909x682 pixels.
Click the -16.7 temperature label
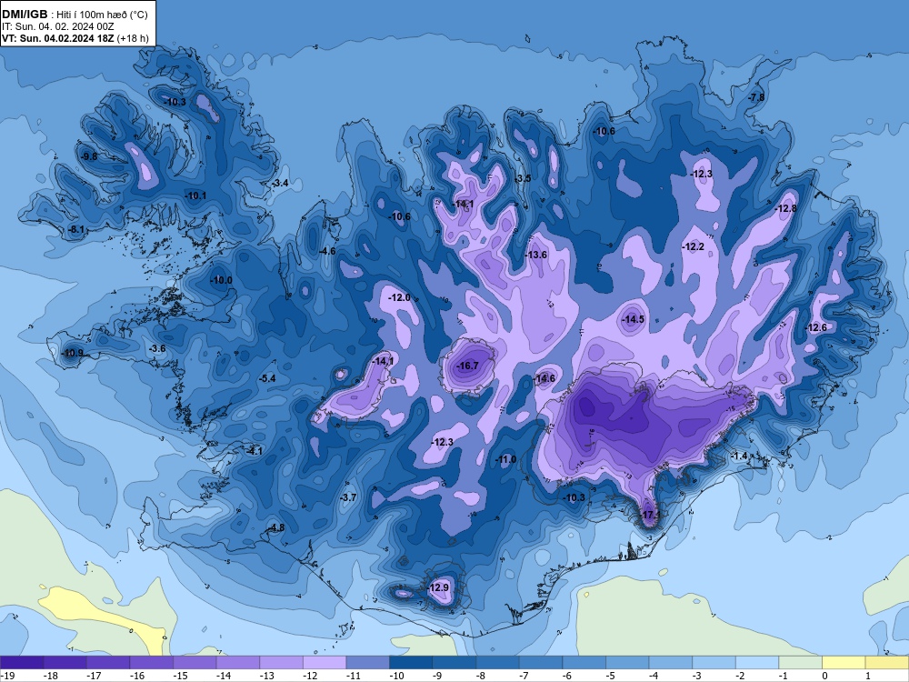467,366
